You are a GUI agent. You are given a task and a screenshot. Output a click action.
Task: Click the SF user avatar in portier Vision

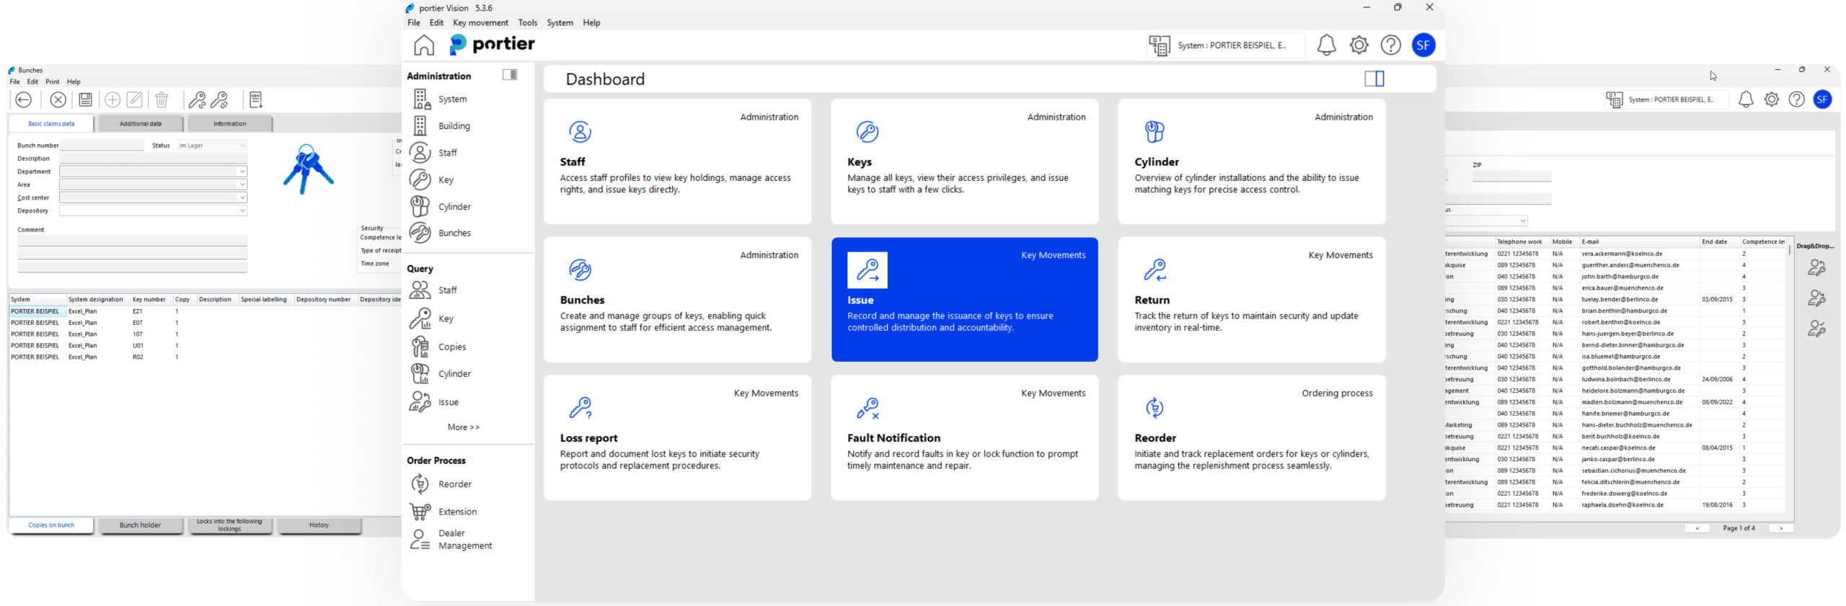(x=1423, y=45)
